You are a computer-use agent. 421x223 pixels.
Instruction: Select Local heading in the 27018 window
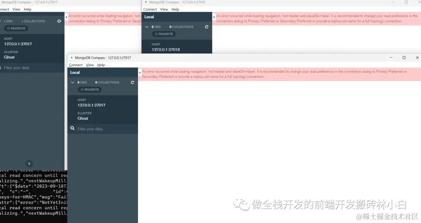(x=149, y=17)
